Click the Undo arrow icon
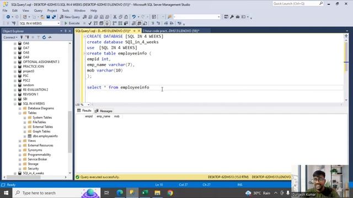 click(133, 17)
